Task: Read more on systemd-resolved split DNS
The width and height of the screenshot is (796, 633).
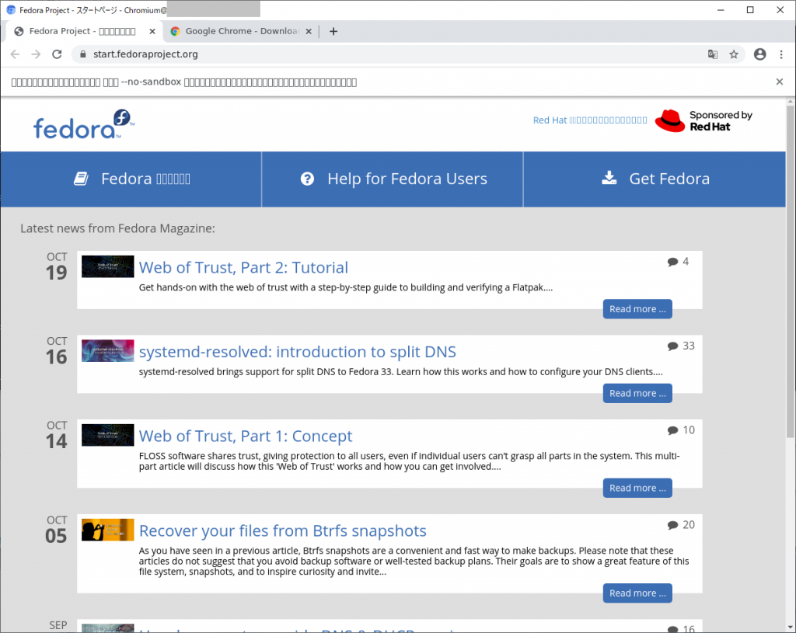Action: pyautogui.click(x=637, y=393)
